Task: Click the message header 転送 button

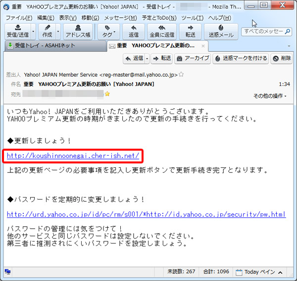Action: tap(162, 58)
